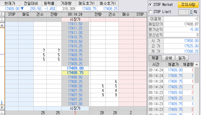The height and width of the screenshot is (115, 201).
Task: Click the left STOP column header
Action: [x=12, y=15]
